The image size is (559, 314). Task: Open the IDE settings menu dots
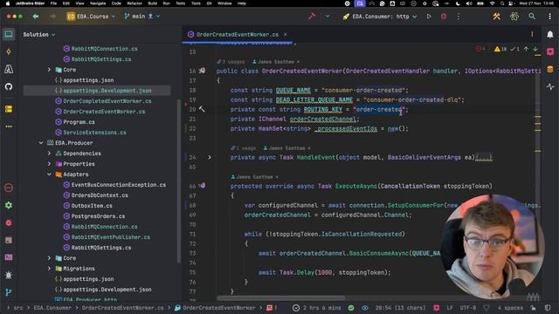click(x=549, y=17)
